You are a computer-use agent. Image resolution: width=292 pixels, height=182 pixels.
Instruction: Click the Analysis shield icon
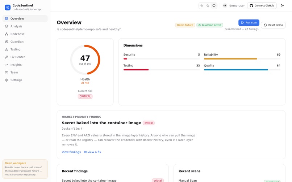[7, 26]
